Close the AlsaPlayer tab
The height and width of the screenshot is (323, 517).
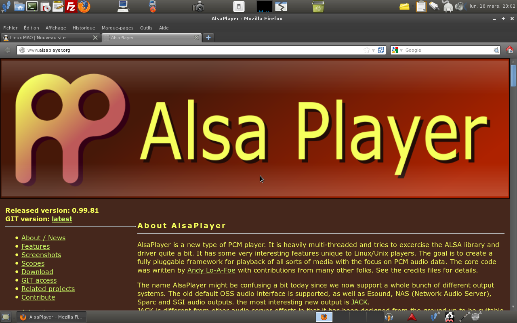point(196,38)
